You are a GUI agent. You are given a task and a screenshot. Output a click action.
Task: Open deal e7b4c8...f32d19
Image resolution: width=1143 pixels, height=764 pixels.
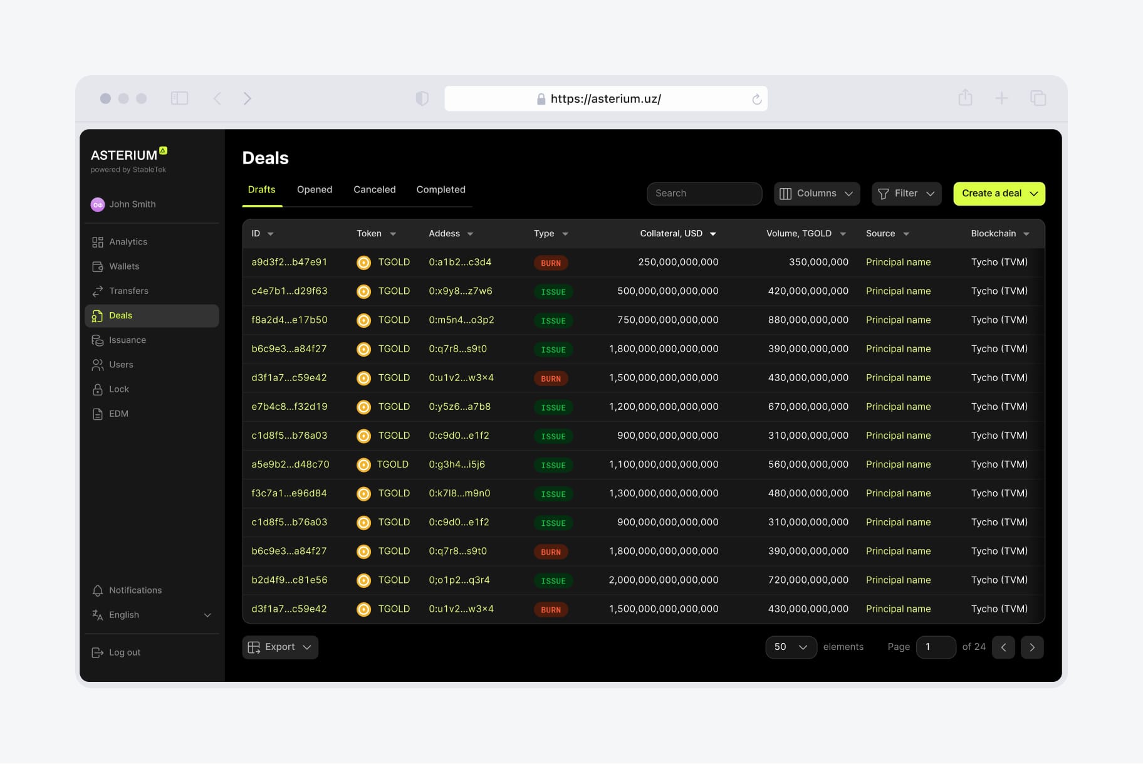289,407
